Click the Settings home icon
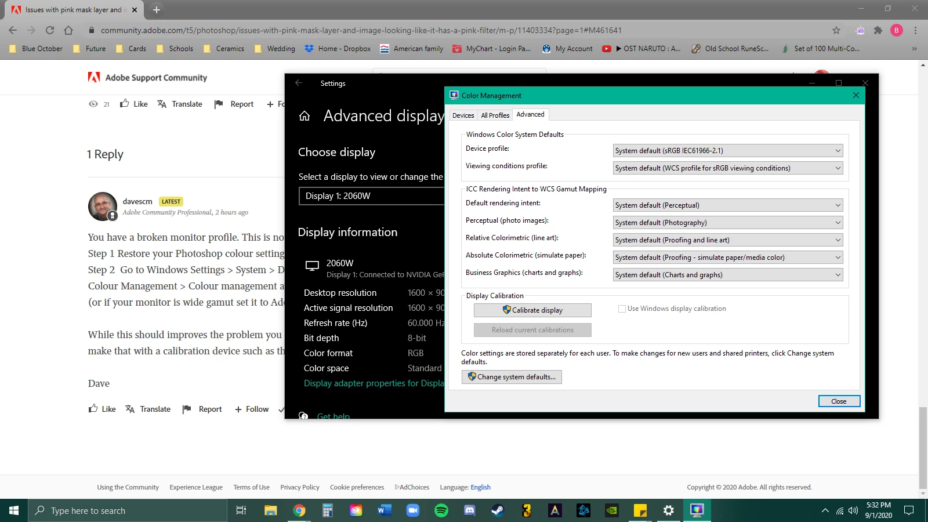This screenshot has height=522, width=928. click(x=304, y=116)
